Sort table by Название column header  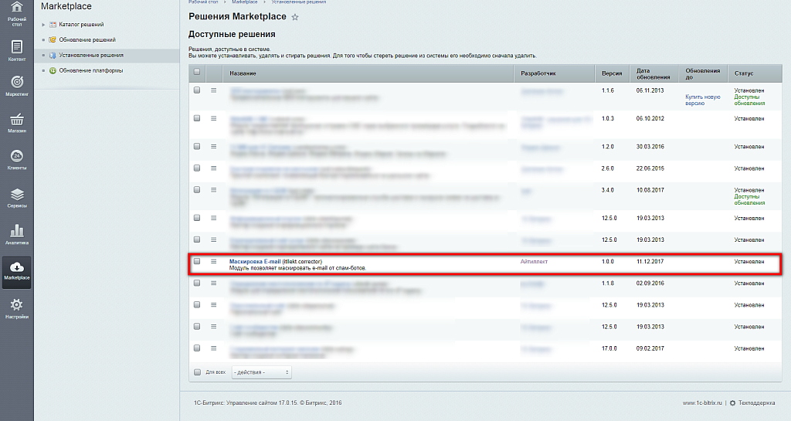point(243,73)
